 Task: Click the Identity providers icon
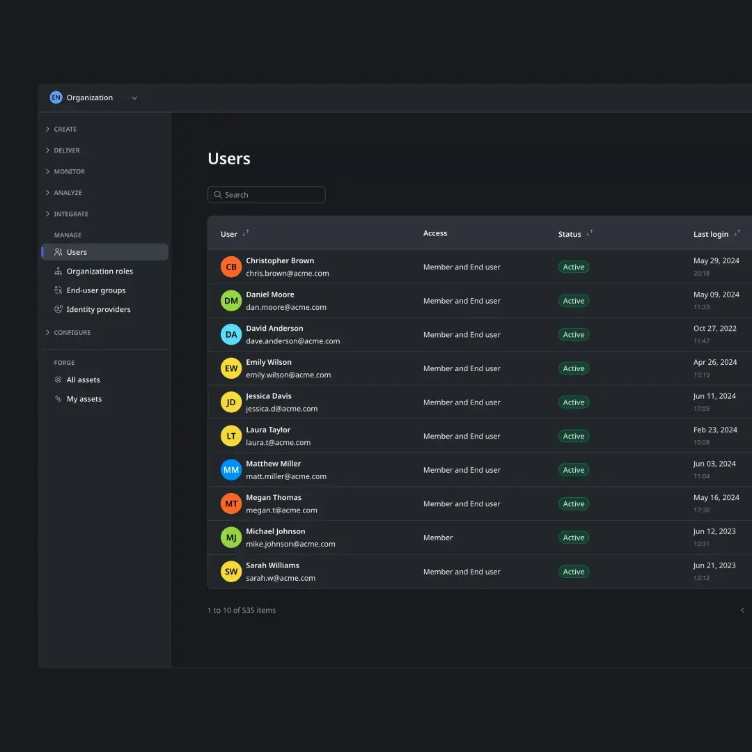59,309
